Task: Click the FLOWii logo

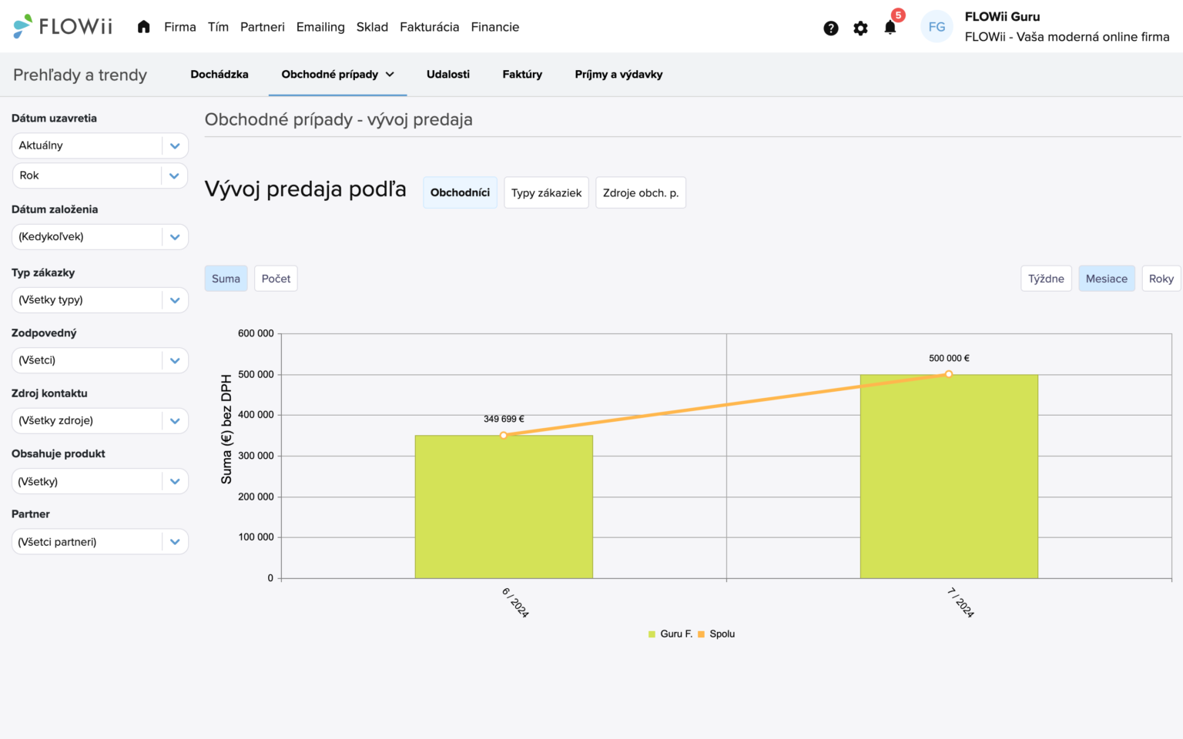Action: click(x=63, y=27)
